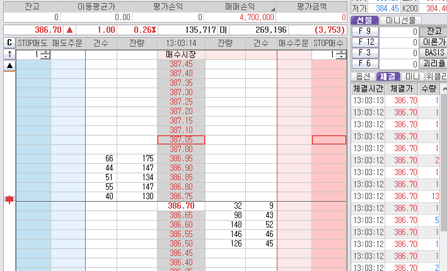The image size is (447, 271).
Task: Click the trade row with quantity 13
Action: pyautogui.click(x=397, y=197)
